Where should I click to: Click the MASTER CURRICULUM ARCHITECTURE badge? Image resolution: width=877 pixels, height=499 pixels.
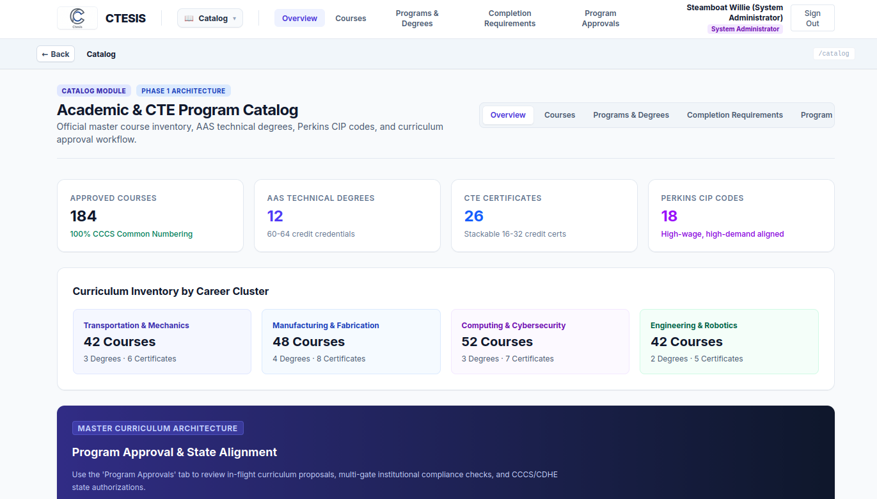click(x=158, y=429)
